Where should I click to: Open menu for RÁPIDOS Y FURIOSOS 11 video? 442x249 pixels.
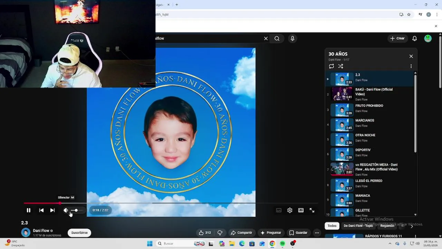[x=415, y=237]
